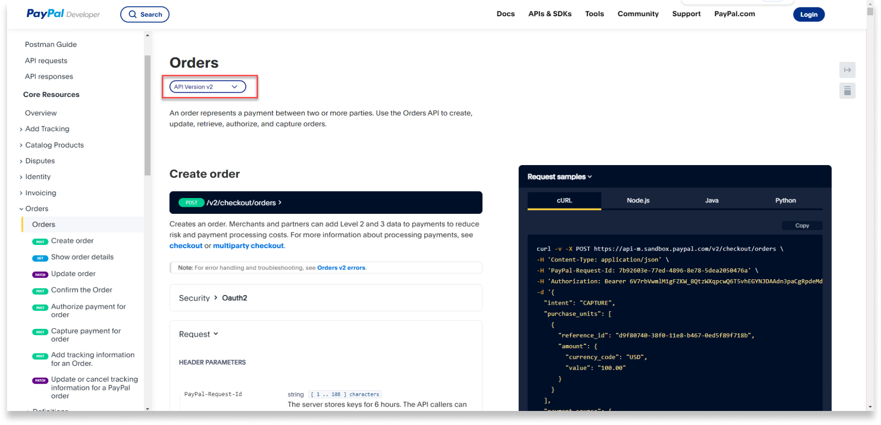Click the PayPal Developer logo
Screen dimensions: 881x425
[x=63, y=14]
